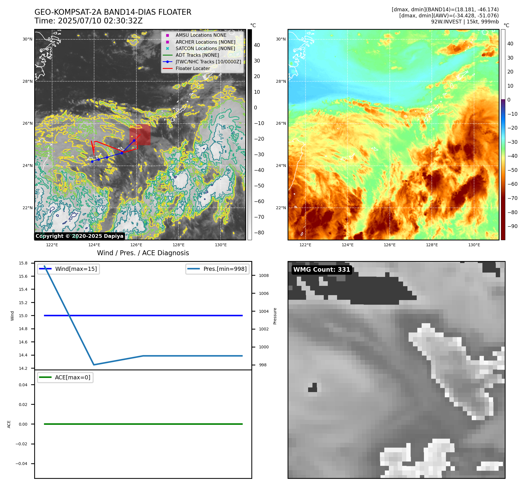
Task: Select 'JTWC/NHC Tracks [10/0000Z]' legend text
Action: point(208,62)
